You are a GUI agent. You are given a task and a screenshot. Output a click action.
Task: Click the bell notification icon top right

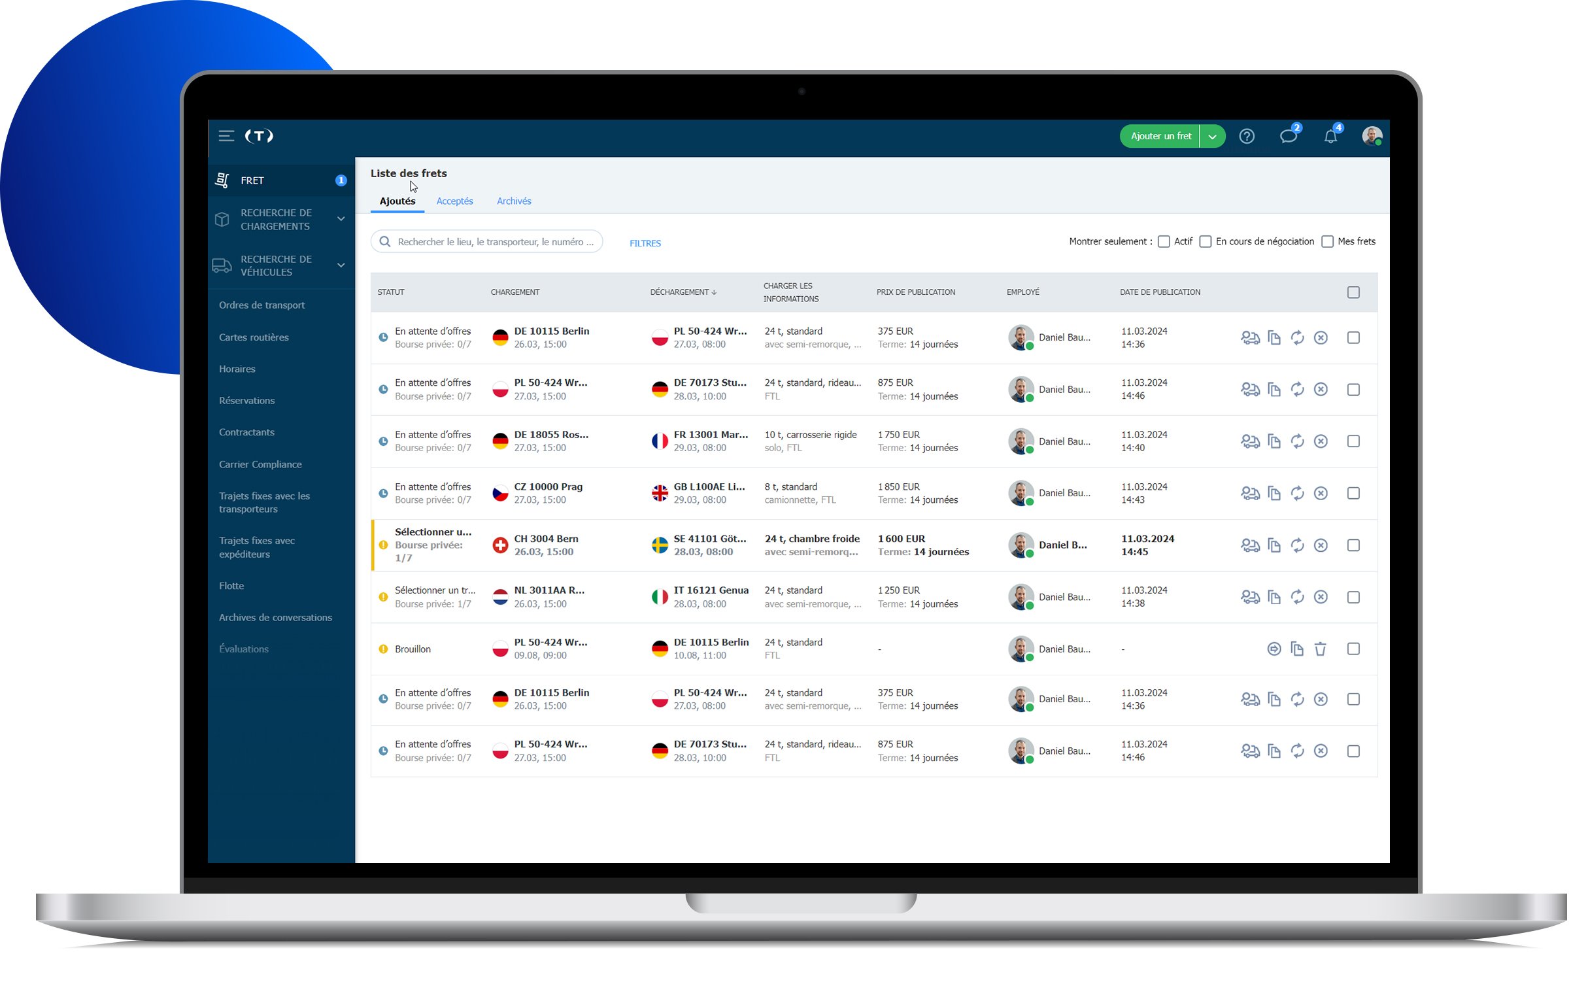[1330, 136]
